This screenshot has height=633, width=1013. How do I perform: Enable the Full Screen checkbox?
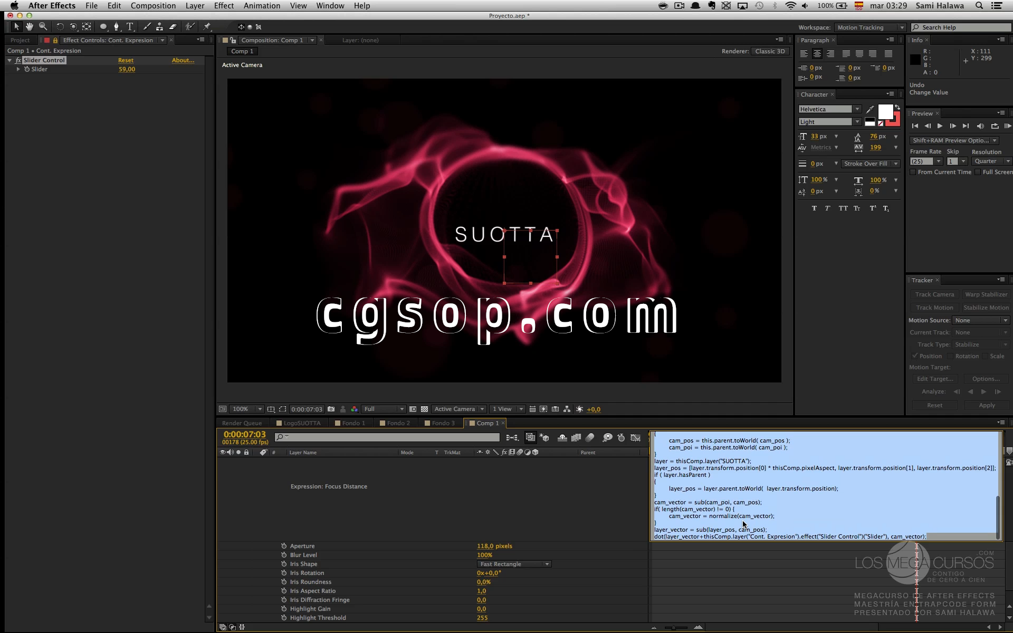click(978, 172)
